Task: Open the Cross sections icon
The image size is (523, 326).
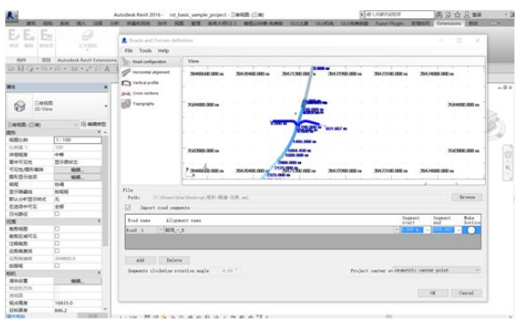Action: (x=126, y=94)
